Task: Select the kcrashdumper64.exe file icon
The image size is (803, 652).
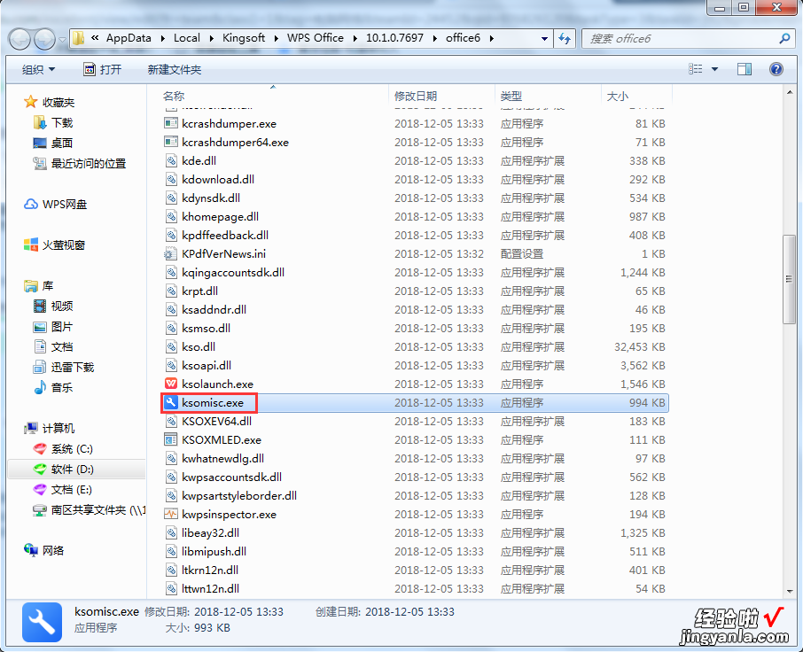Action: pyautogui.click(x=171, y=142)
